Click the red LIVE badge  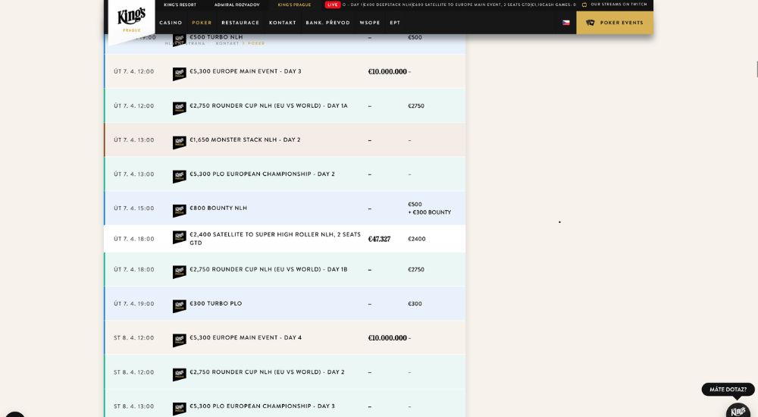[x=332, y=5]
